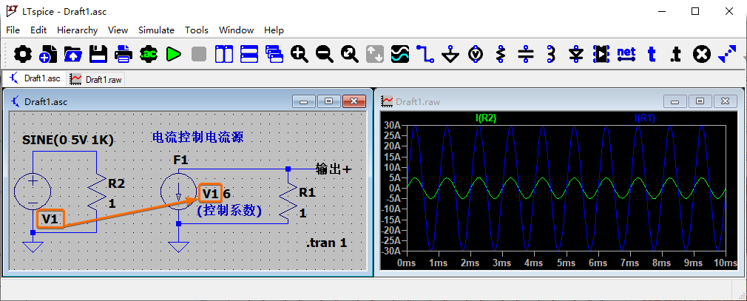Configure analysis with the .ac gear icon

[x=149, y=54]
